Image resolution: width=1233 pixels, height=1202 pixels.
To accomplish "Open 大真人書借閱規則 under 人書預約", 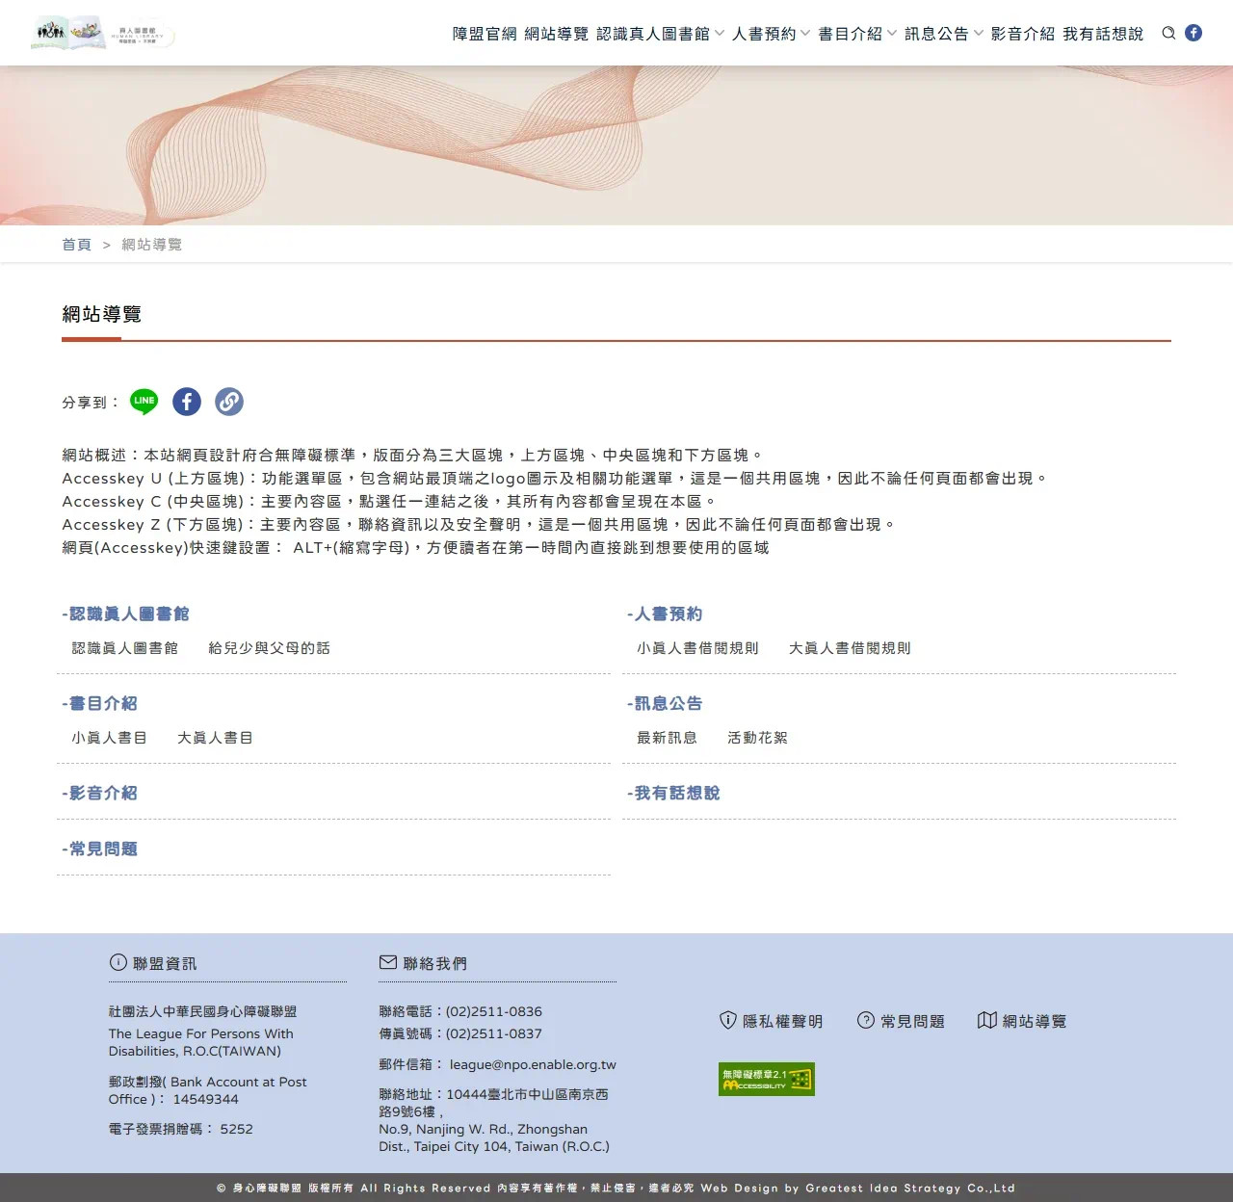I will coord(850,647).
